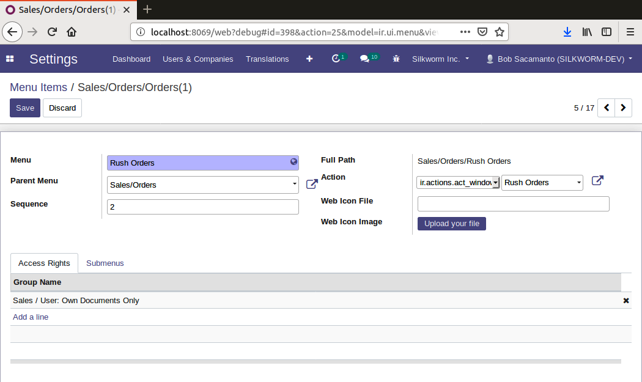Image resolution: width=642 pixels, height=382 pixels.
Task: Click the 5 / 17 pager counter
Action: click(x=584, y=108)
